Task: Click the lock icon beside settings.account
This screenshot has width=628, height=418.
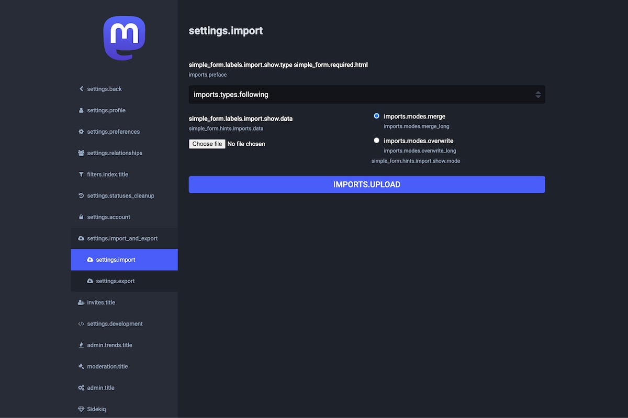Action: coord(81,217)
